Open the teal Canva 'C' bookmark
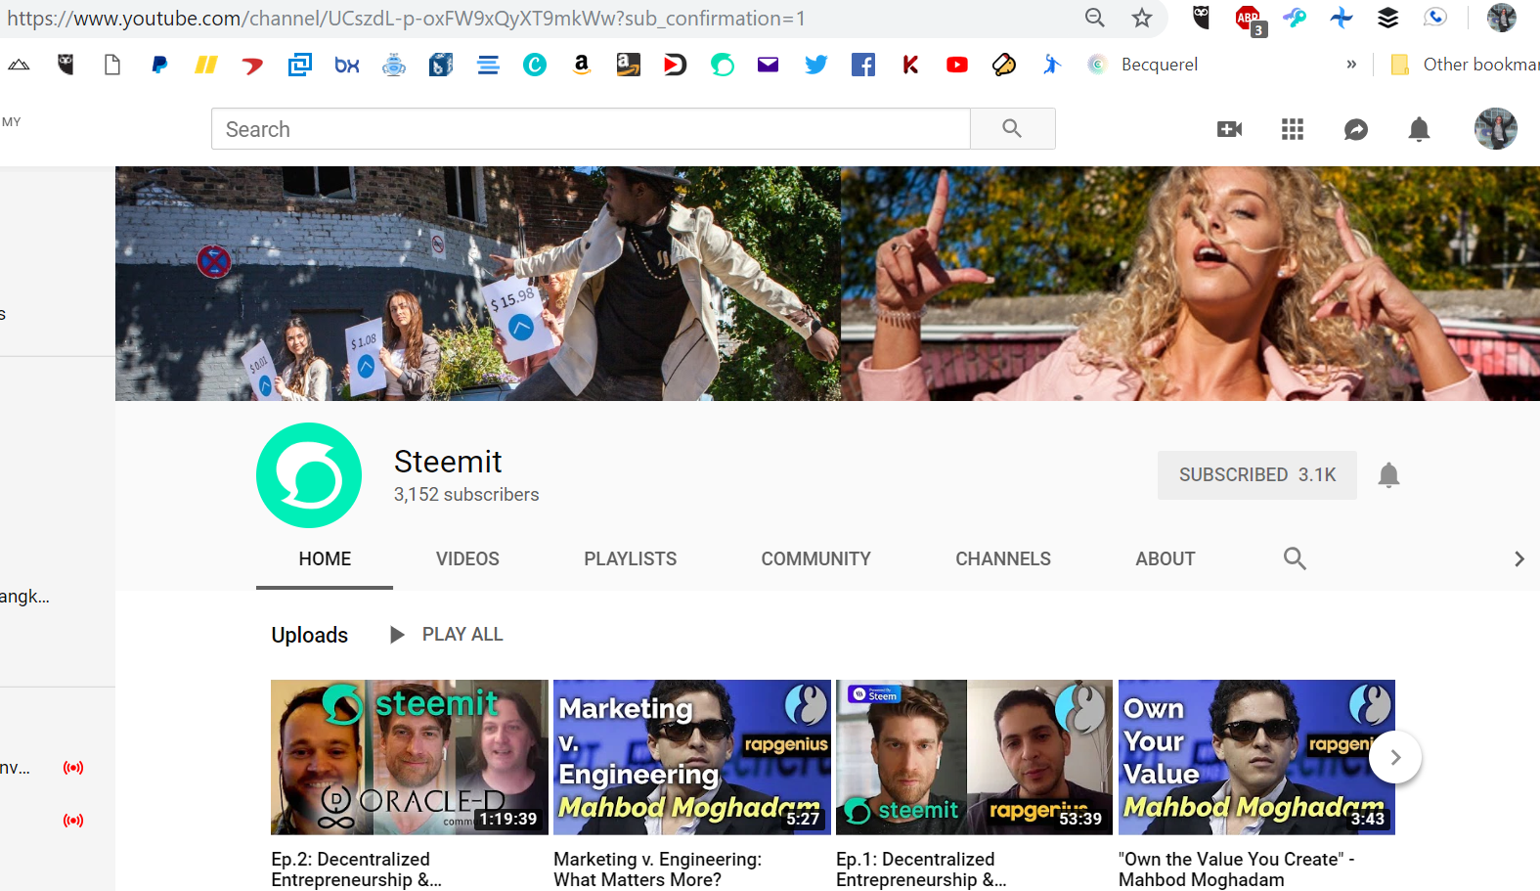Screen dimensions: 1540x891 pos(535,65)
